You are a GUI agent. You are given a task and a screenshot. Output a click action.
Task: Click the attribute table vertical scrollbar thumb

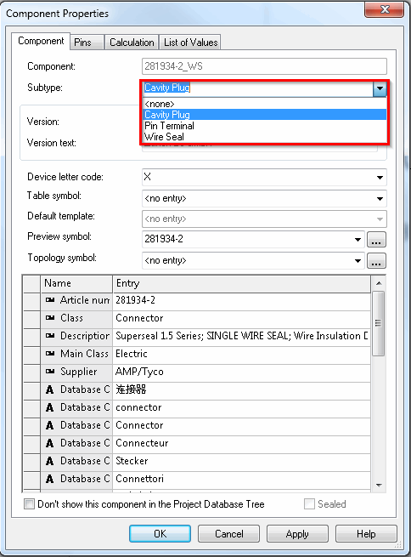(x=379, y=323)
